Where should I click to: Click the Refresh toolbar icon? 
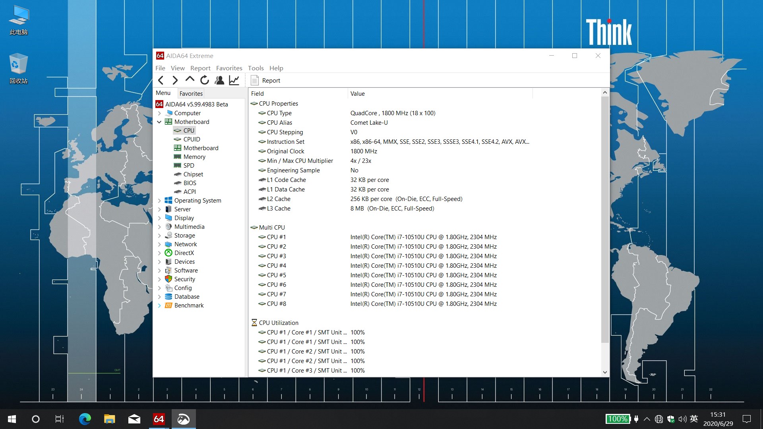coord(204,80)
